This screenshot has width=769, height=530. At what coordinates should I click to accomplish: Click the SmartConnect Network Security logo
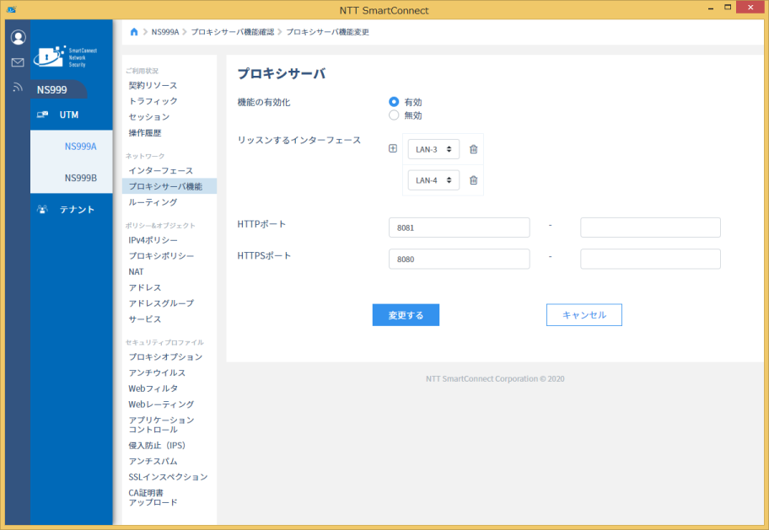coord(66,56)
